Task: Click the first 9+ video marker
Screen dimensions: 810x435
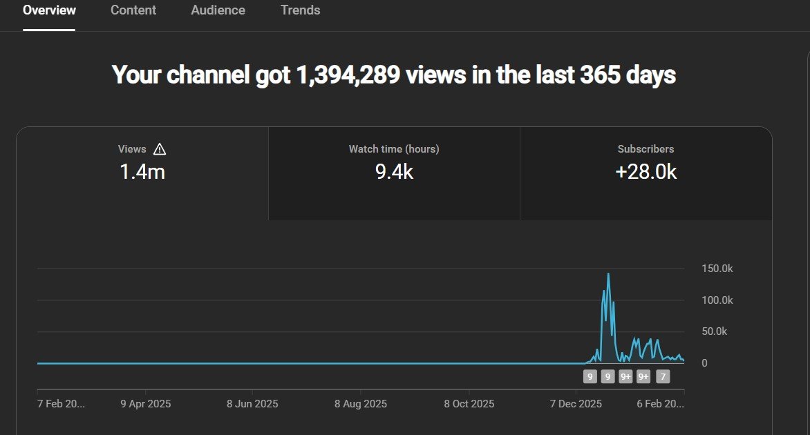Action: 626,377
